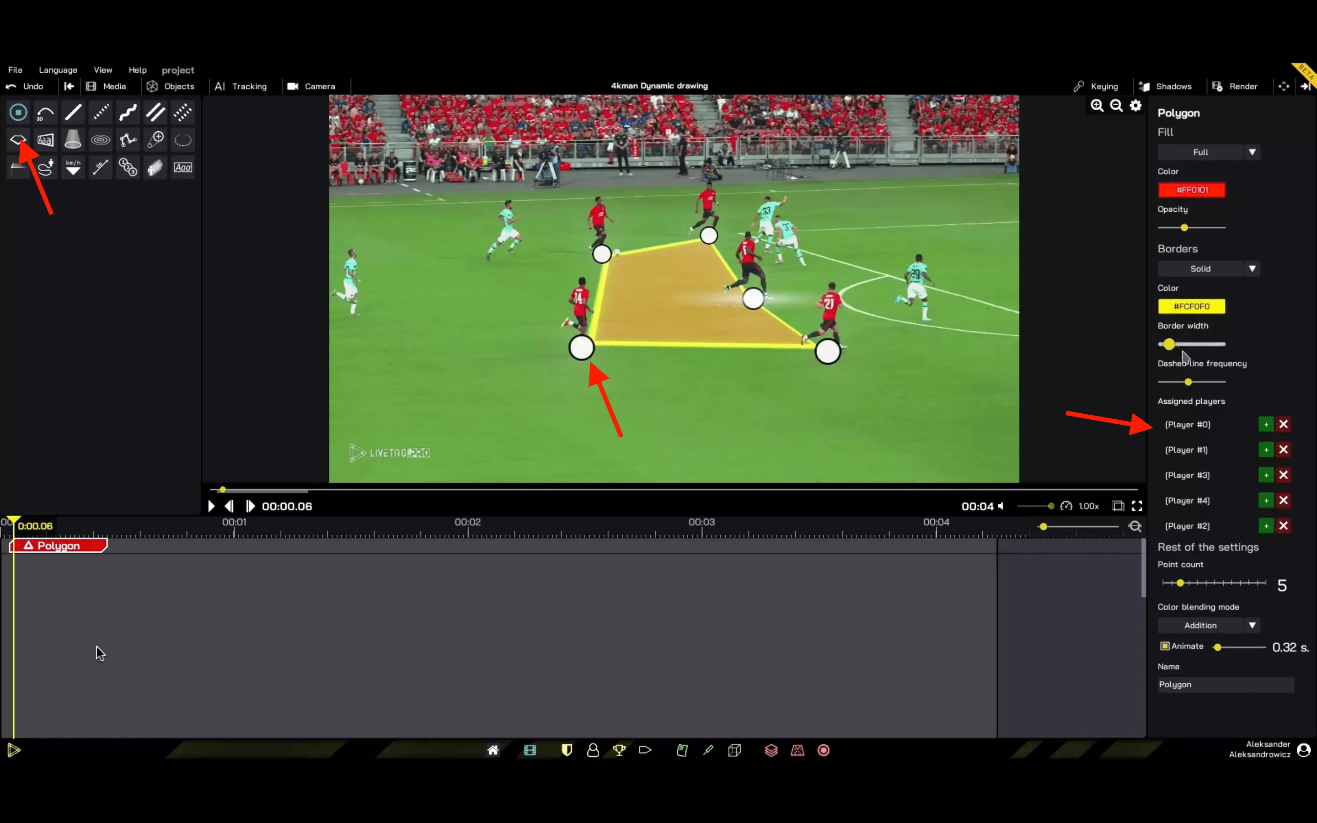Select the spotlight cone tool

pos(72,140)
